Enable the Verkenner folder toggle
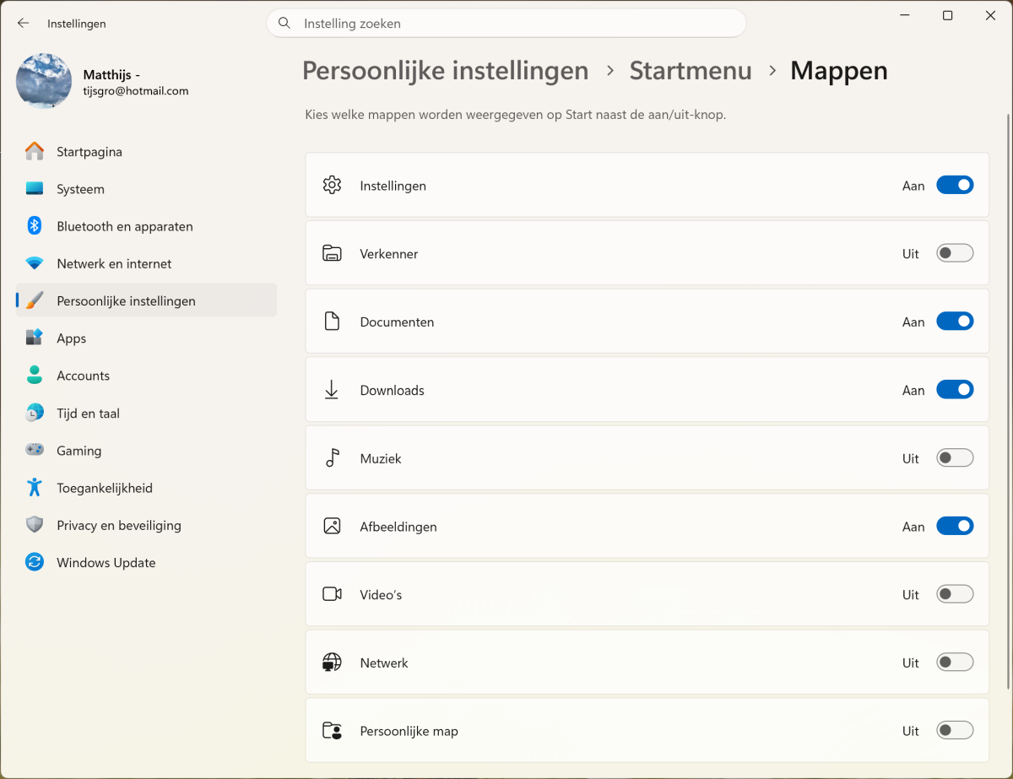Image resolution: width=1013 pixels, height=779 pixels. coord(955,253)
